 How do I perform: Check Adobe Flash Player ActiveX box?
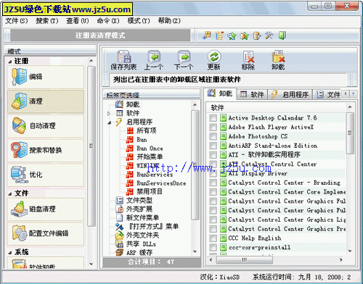tap(213, 128)
